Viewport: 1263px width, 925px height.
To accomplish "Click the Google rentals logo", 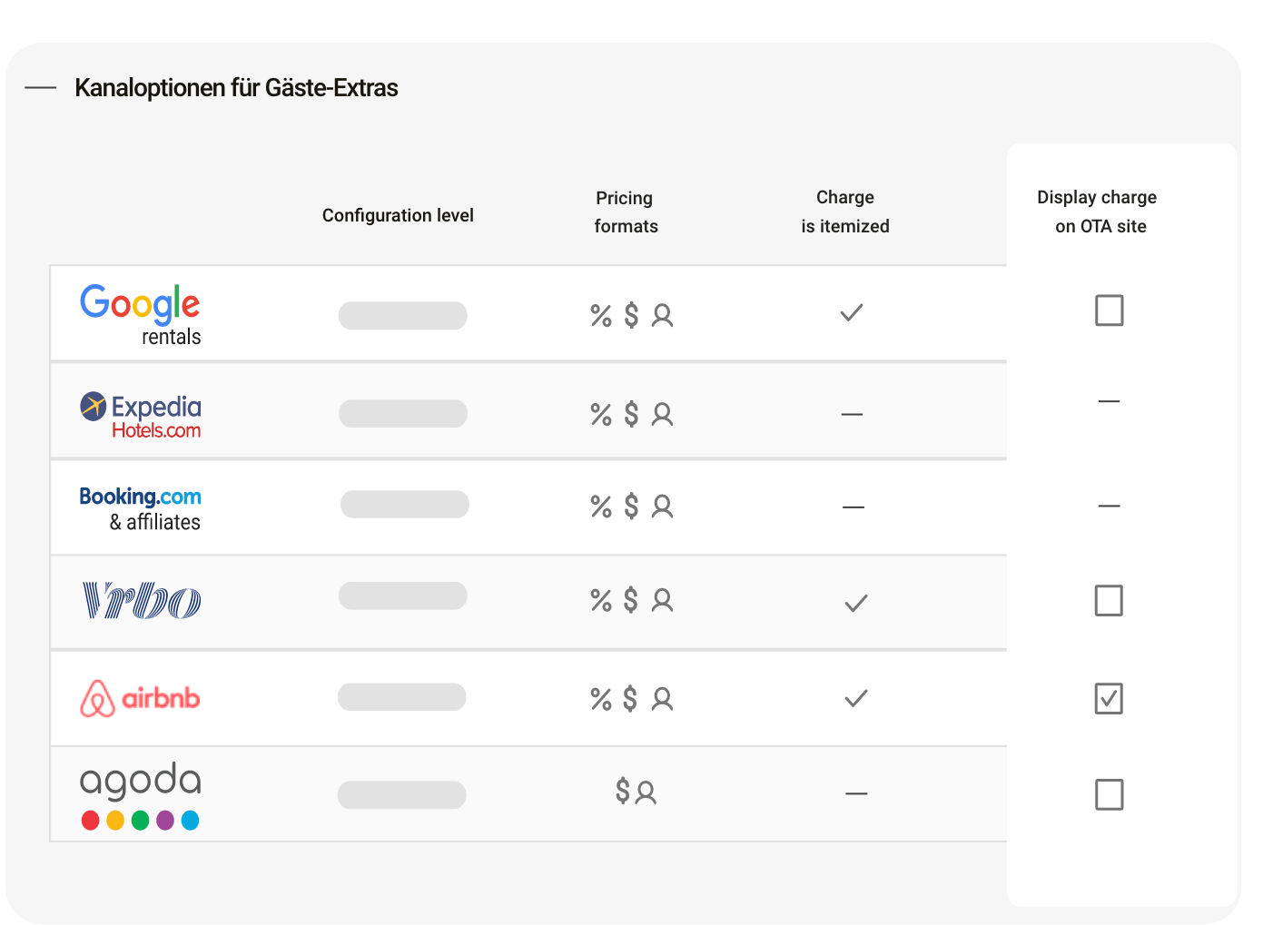I will [140, 314].
